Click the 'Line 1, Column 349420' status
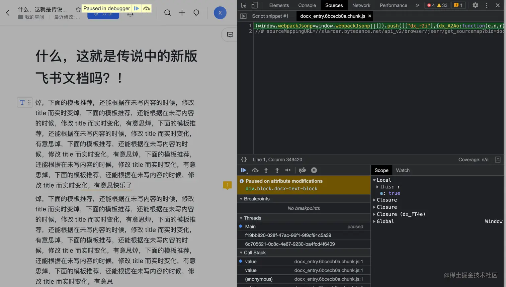This screenshot has height=287, width=506. (x=277, y=160)
